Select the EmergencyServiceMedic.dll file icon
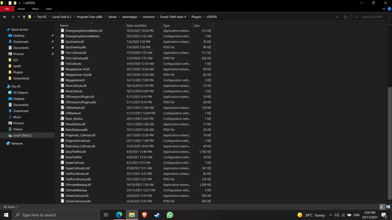Screen dimensions: 392x220 pos(62,31)
